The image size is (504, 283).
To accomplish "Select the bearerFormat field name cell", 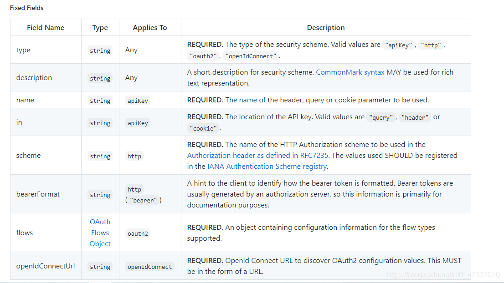I will click(38, 194).
